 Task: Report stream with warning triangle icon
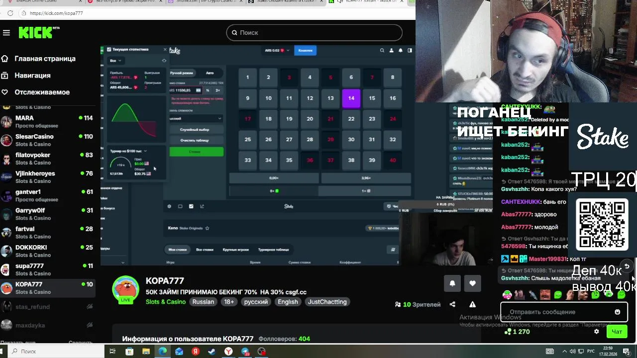coord(472,304)
